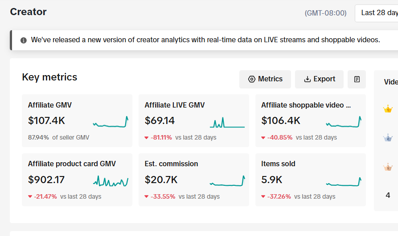
Task: Click the -37.26% change indicator
Action: [276, 196]
